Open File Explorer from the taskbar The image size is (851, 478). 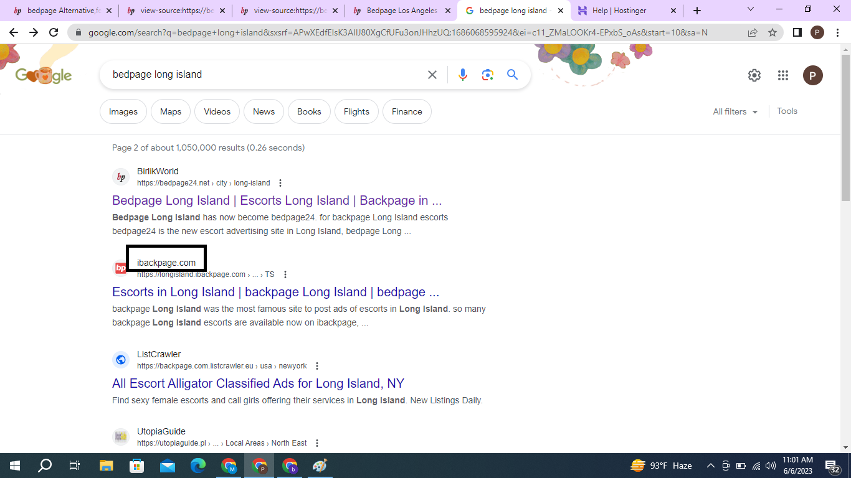[107, 466]
